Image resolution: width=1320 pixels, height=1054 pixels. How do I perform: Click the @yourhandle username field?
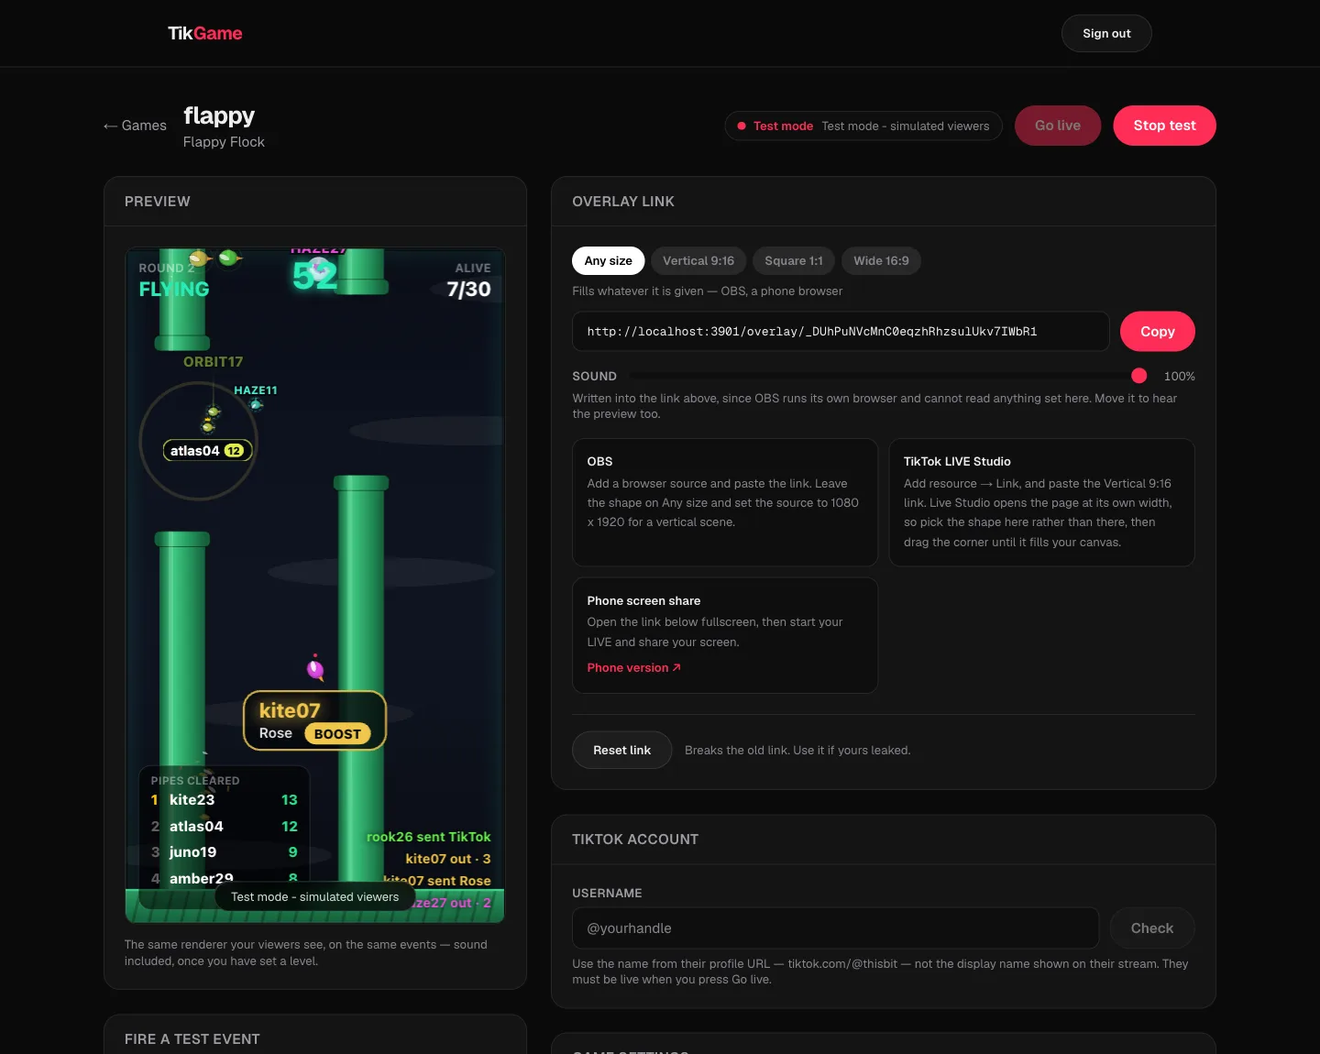click(x=835, y=928)
